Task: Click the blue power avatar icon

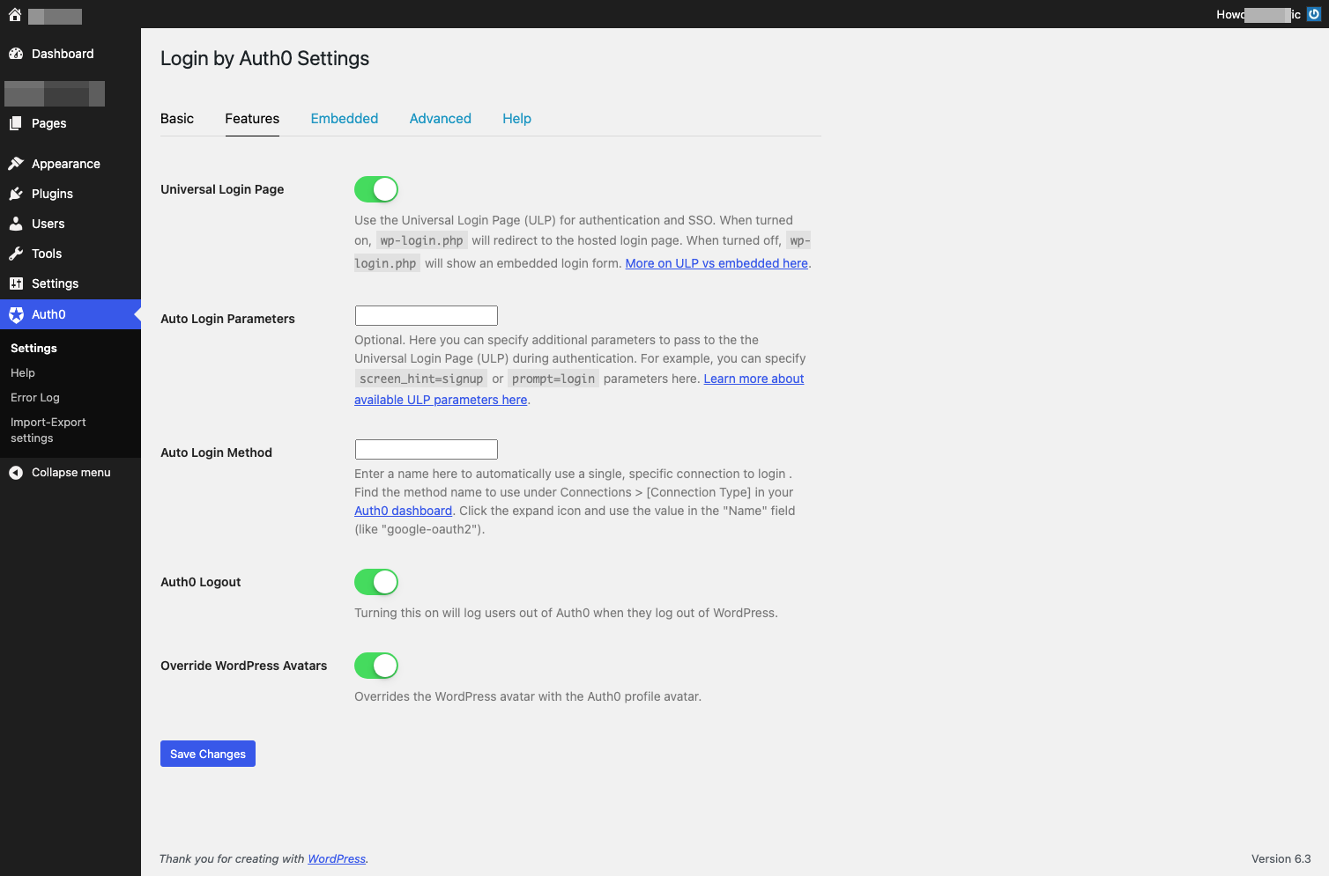Action: [1313, 14]
